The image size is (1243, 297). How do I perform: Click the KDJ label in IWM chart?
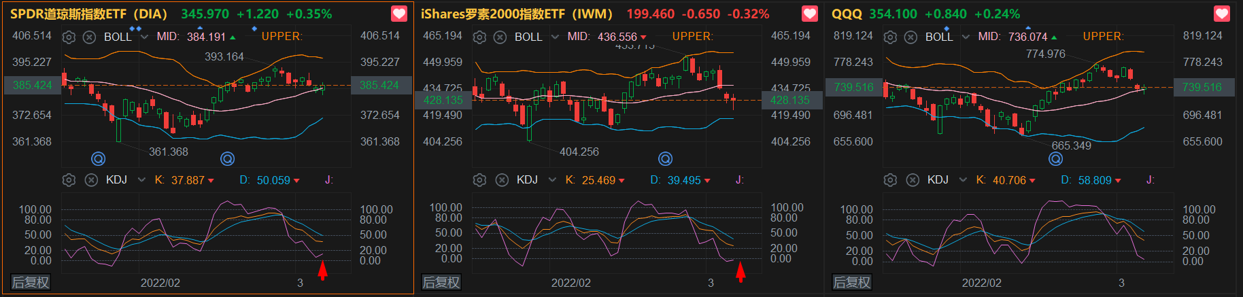527,180
